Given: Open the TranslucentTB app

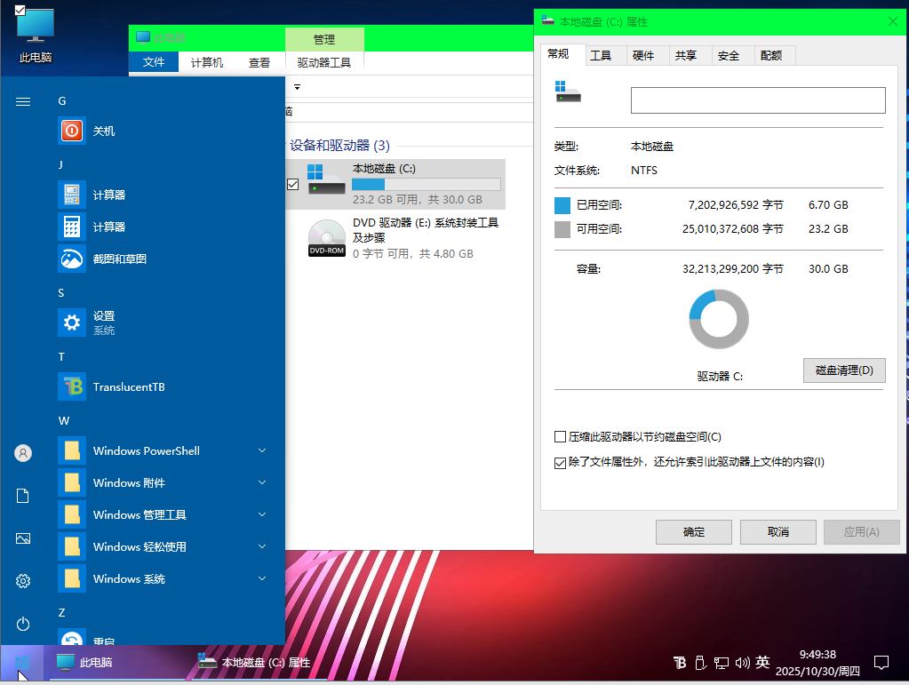Looking at the screenshot, I should pos(72,386).
